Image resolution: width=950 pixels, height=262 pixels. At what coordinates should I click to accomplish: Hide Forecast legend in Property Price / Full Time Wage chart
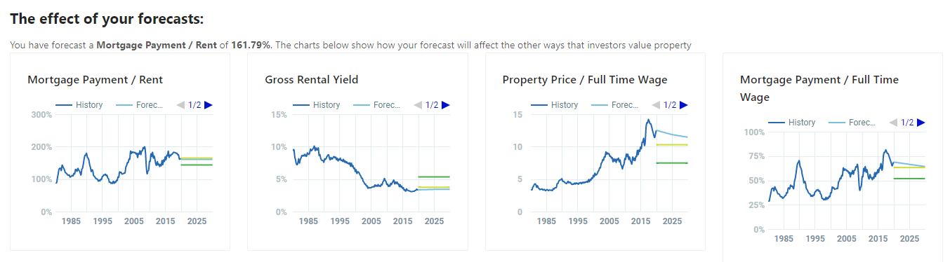614,105
